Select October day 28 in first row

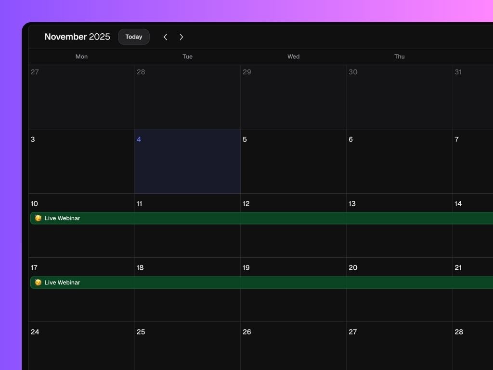point(187,97)
